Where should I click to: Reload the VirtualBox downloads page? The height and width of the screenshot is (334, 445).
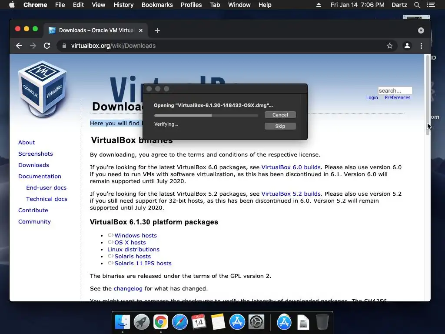point(47,46)
